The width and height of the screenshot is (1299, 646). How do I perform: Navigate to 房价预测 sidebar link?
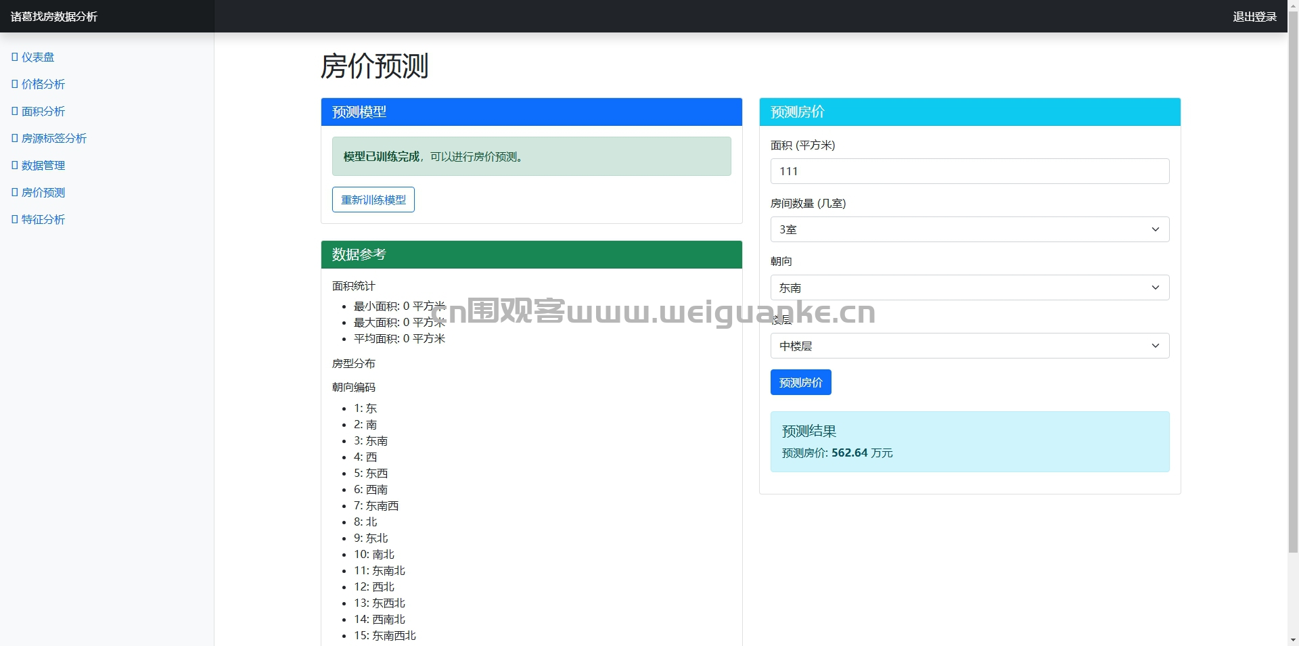pos(39,193)
